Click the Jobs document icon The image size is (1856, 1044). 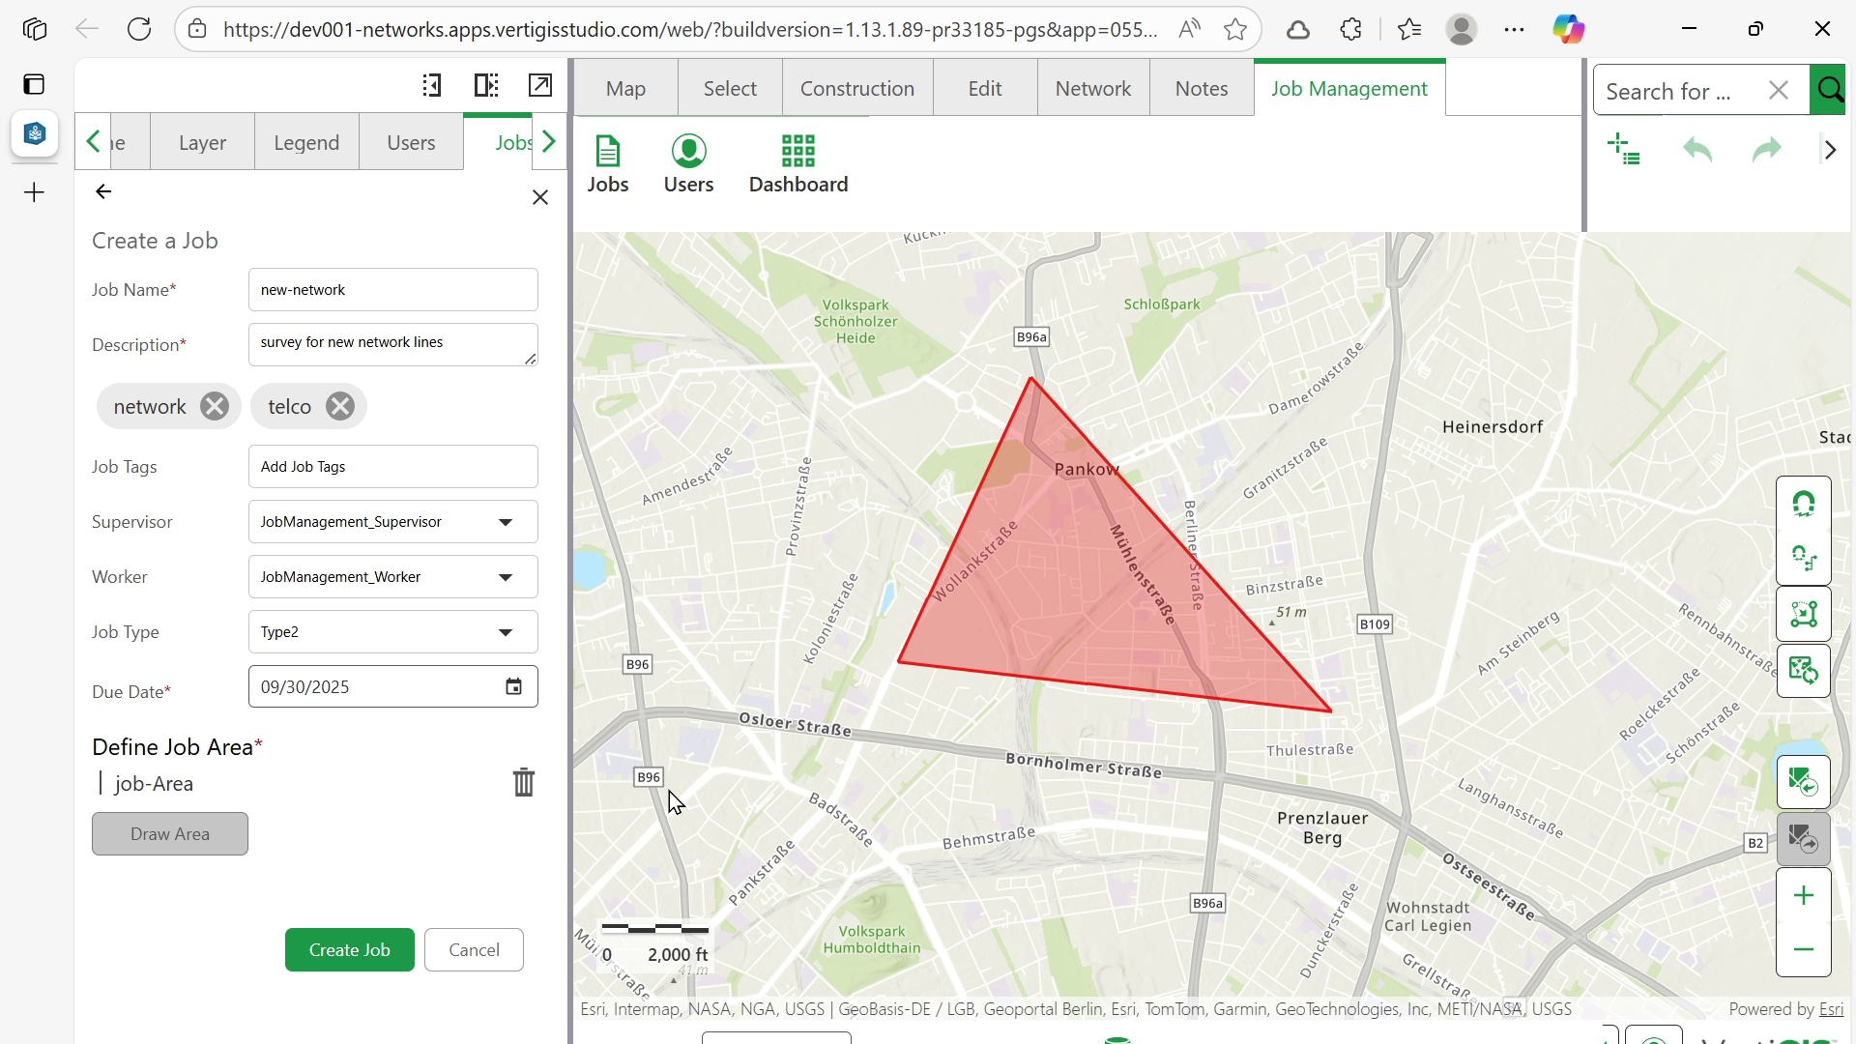pos(607,152)
